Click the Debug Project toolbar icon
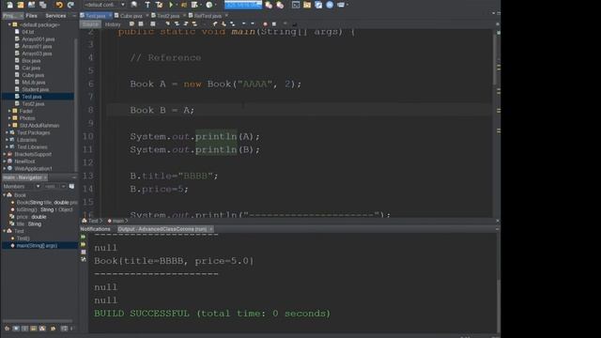This screenshot has width=601, height=338. pos(184,5)
